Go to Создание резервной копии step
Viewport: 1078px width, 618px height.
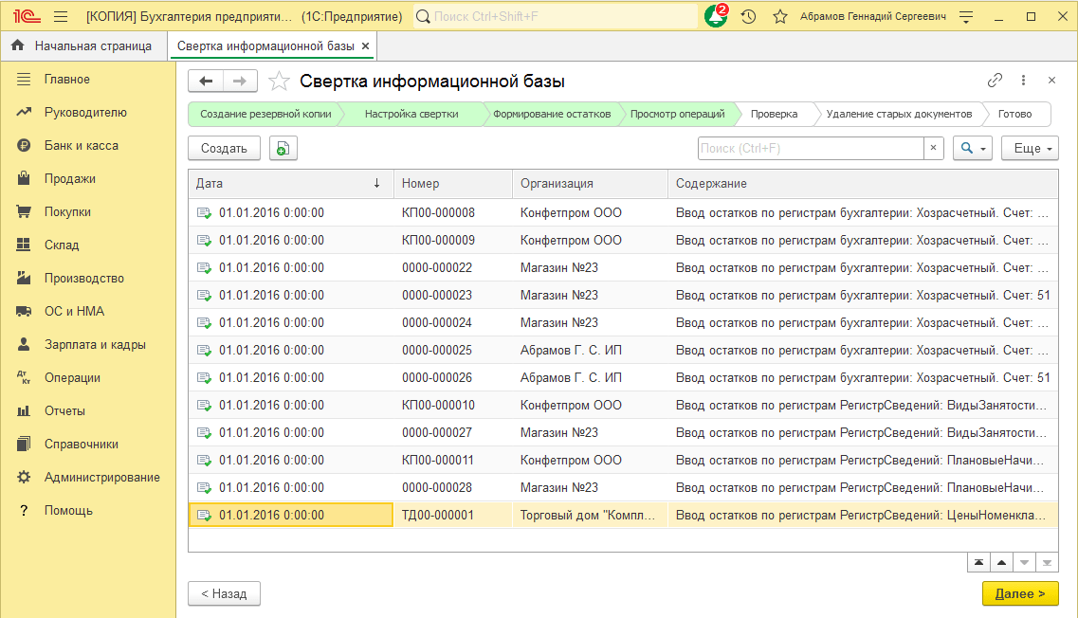265,114
